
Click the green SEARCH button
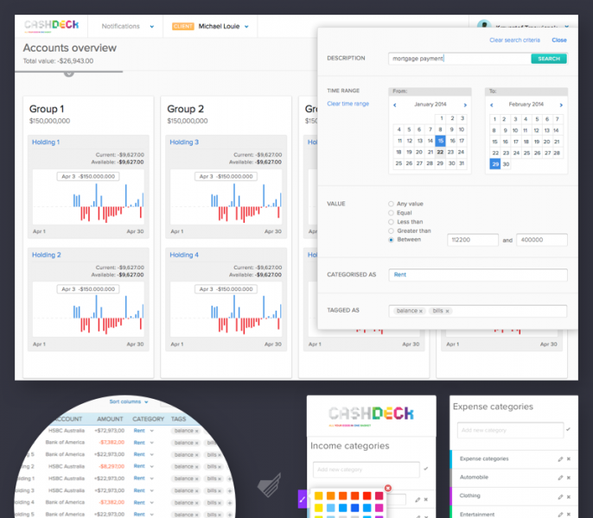549,59
